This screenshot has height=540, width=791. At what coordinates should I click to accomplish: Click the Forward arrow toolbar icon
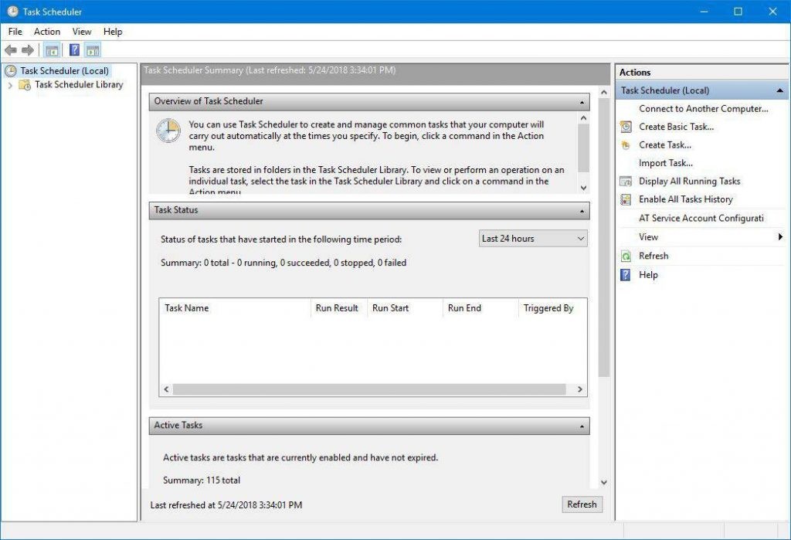tap(28, 50)
